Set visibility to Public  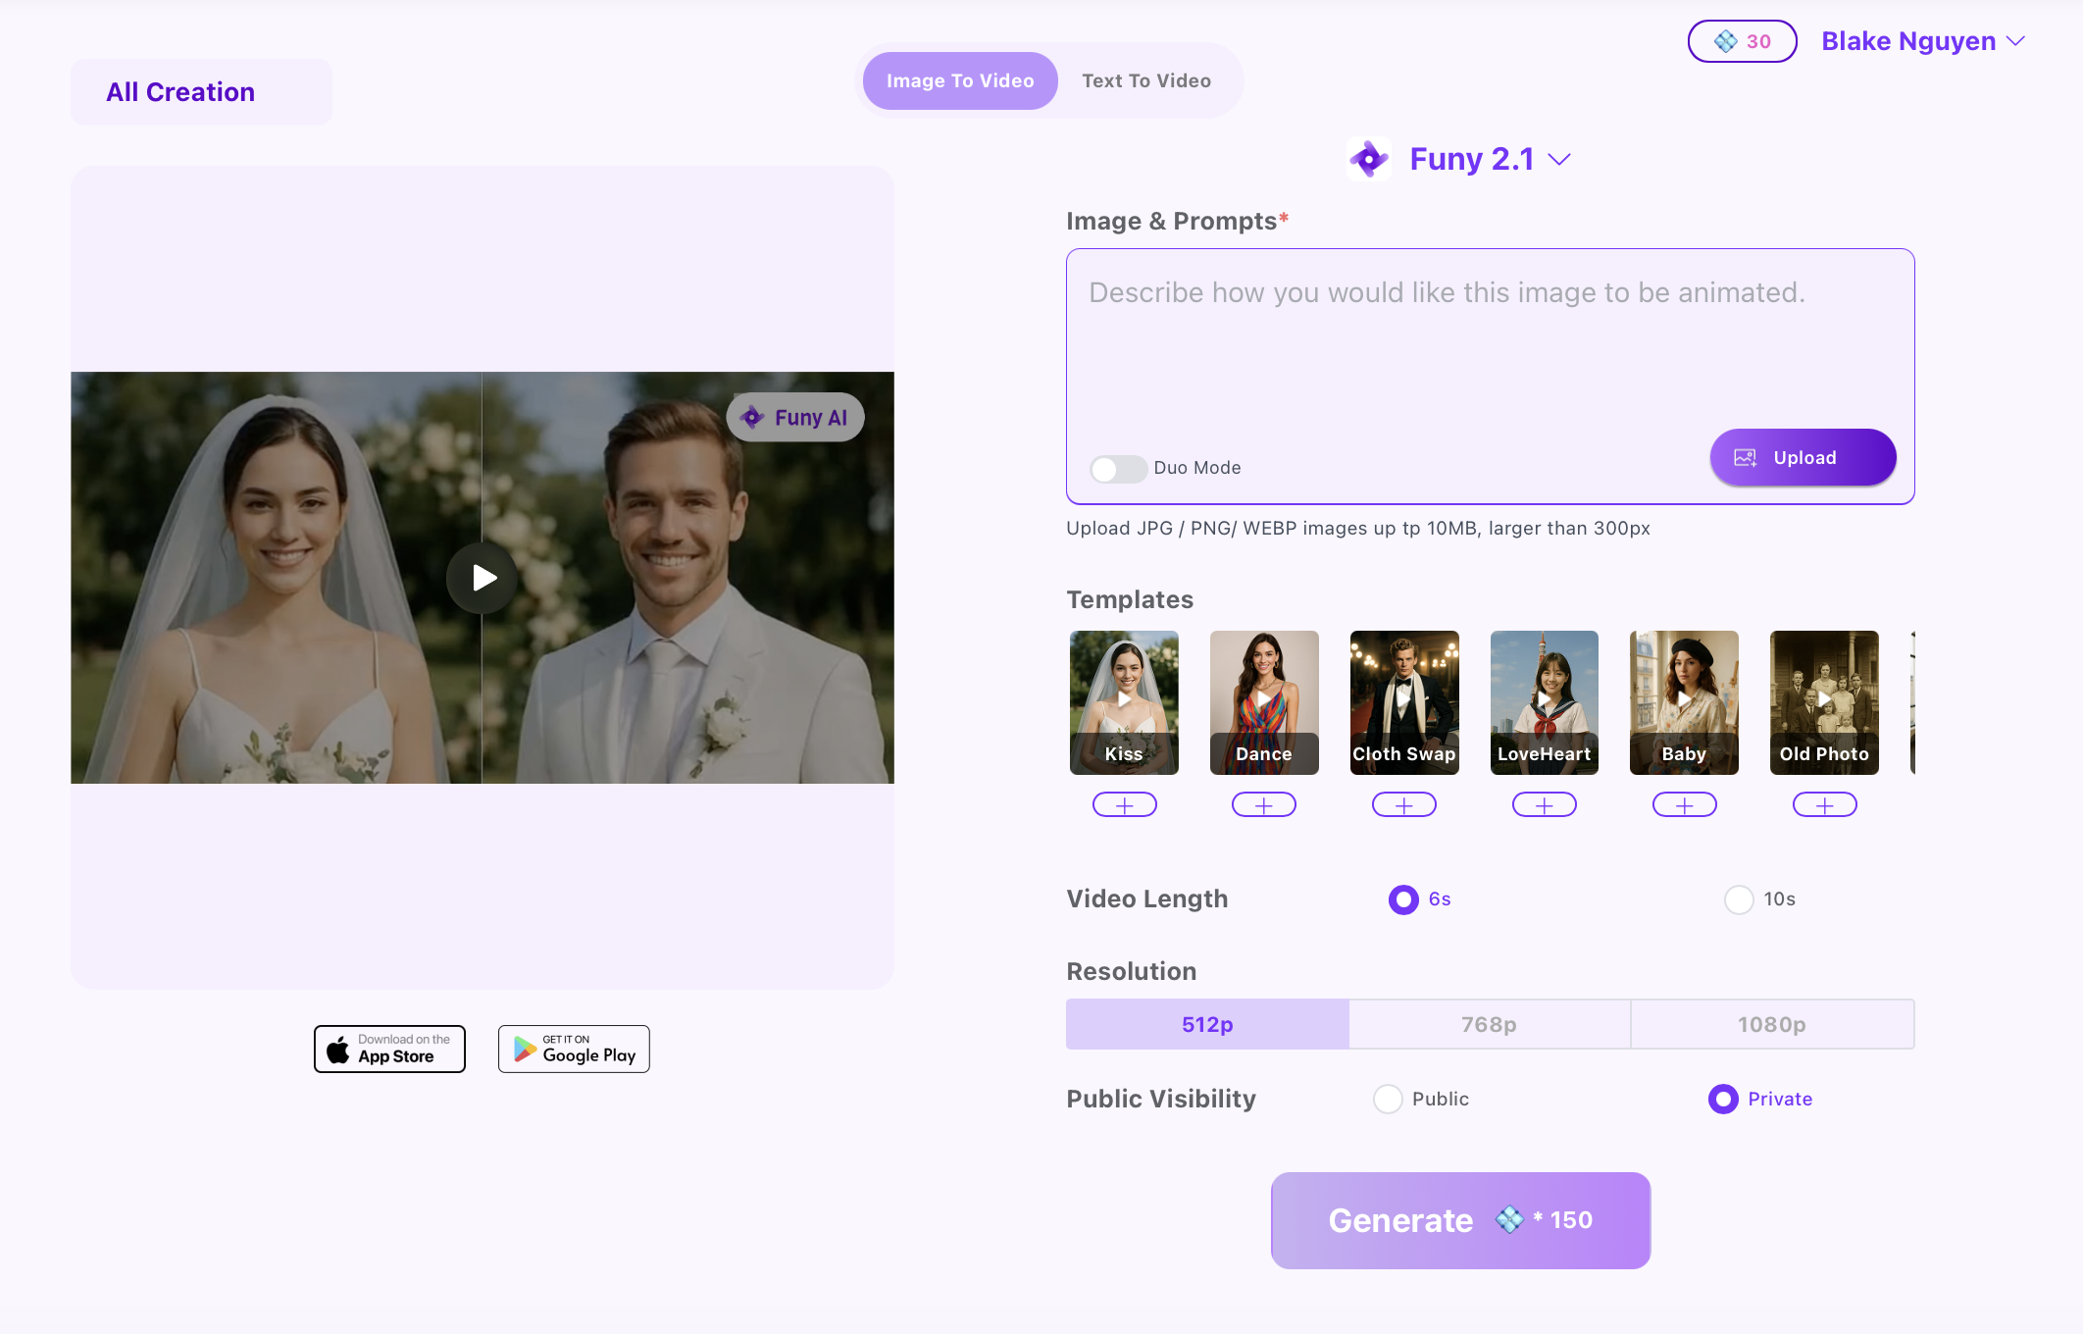click(1388, 1099)
